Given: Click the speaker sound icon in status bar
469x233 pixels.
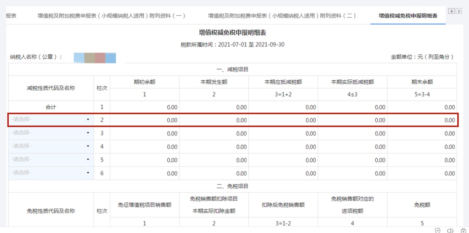Looking at the screenshot, I should pos(450,230).
